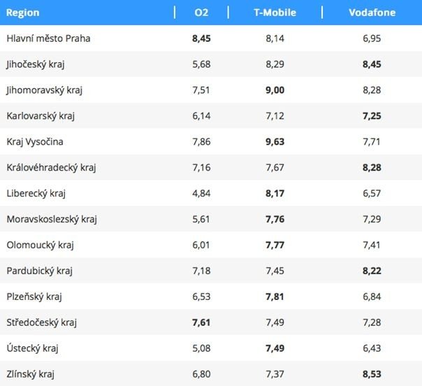Click the Zlínský kraj Vodafone value 8,53
This screenshot has width=422, height=386.
click(372, 374)
